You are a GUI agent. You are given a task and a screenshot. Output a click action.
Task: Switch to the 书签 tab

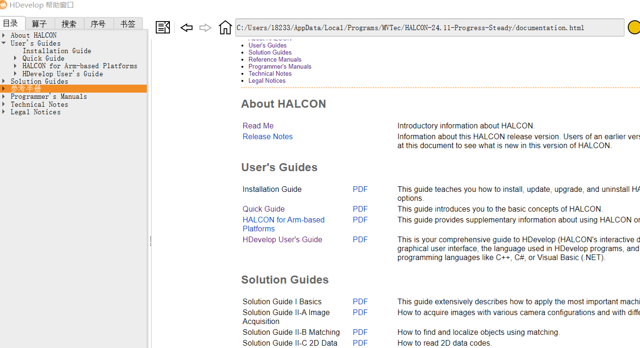click(128, 24)
